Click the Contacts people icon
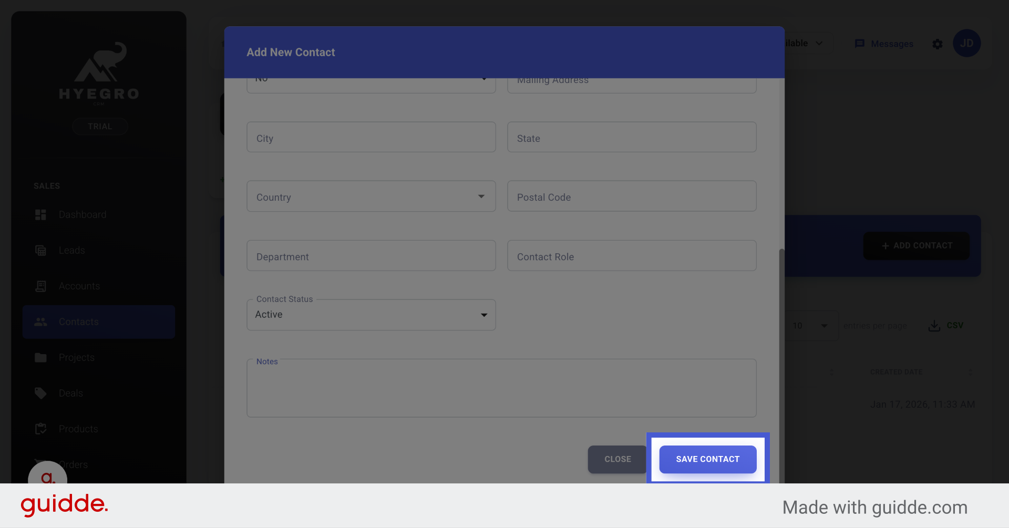Screen dimensions: 1009x528 (x=40, y=322)
